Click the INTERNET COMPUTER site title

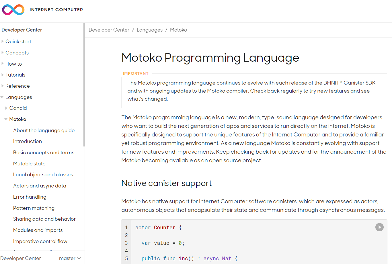[x=56, y=10]
